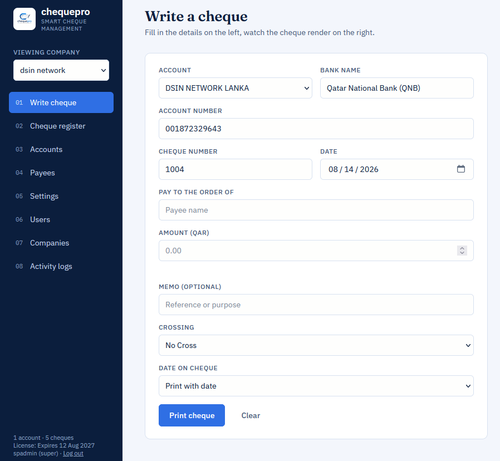Decrease amount using stepper down arrow
500x461 pixels.
click(462, 253)
